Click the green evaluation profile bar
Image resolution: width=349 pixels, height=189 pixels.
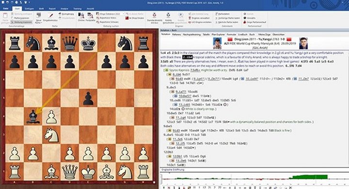pos(310,177)
